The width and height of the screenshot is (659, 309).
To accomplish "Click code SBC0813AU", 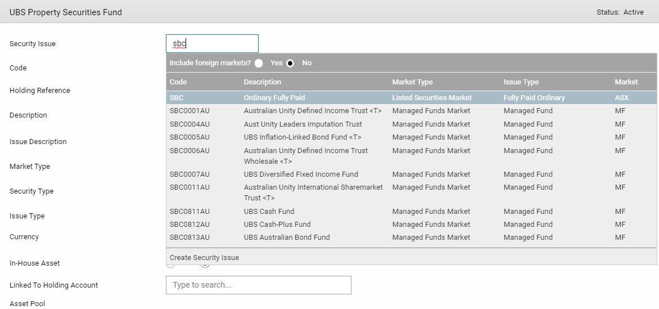I will pos(189,238).
